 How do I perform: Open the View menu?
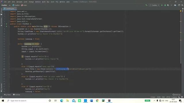(14, 2)
